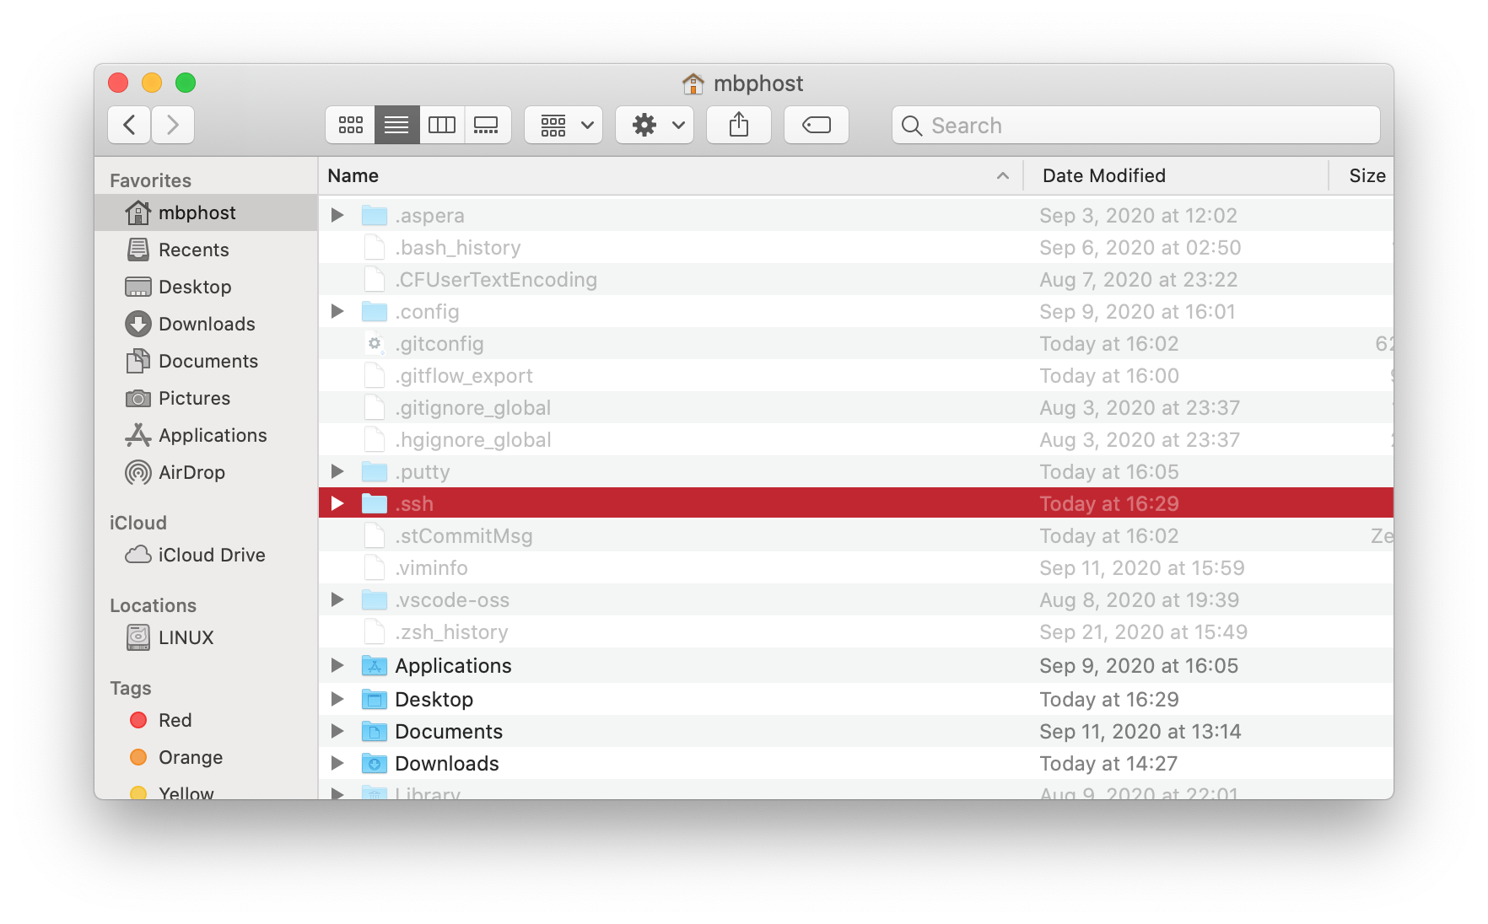Screen dimensions: 1488x924
Task: Click the Search field
Action: point(1135,126)
